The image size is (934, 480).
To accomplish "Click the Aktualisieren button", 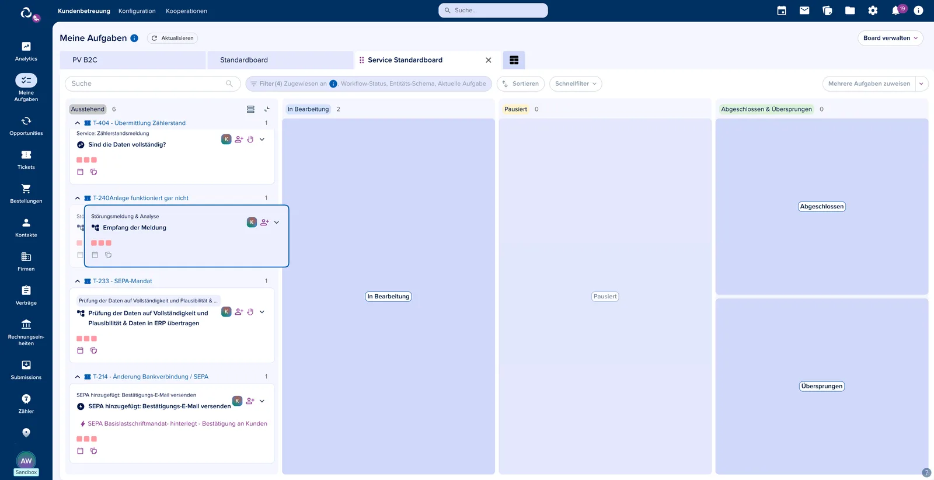I will pyautogui.click(x=172, y=38).
